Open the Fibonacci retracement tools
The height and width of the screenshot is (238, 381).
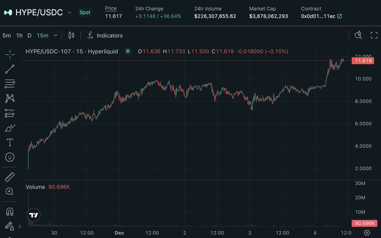point(10,84)
